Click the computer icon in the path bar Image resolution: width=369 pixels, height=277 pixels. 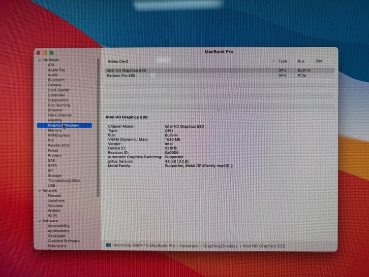[108, 245]
